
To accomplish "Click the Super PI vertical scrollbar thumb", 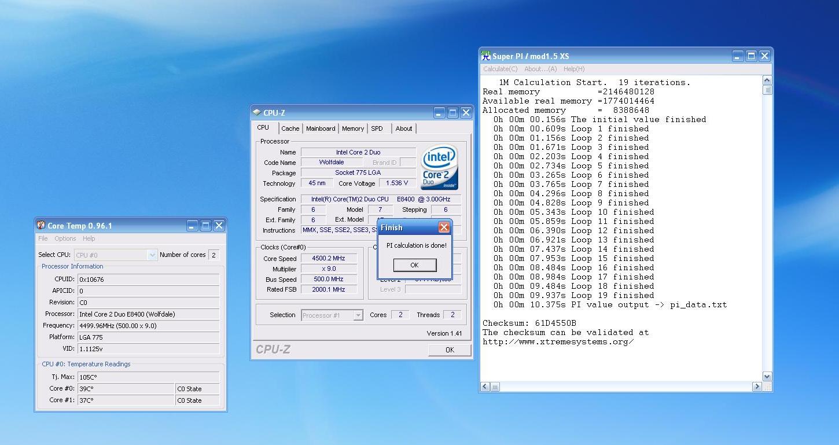I will point(767,90).
